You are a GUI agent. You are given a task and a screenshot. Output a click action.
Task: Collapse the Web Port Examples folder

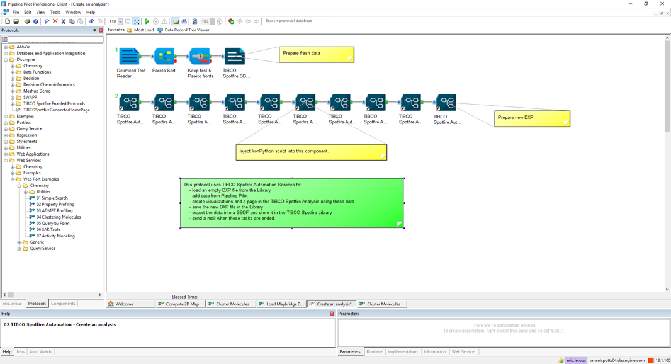pos(13,179)
